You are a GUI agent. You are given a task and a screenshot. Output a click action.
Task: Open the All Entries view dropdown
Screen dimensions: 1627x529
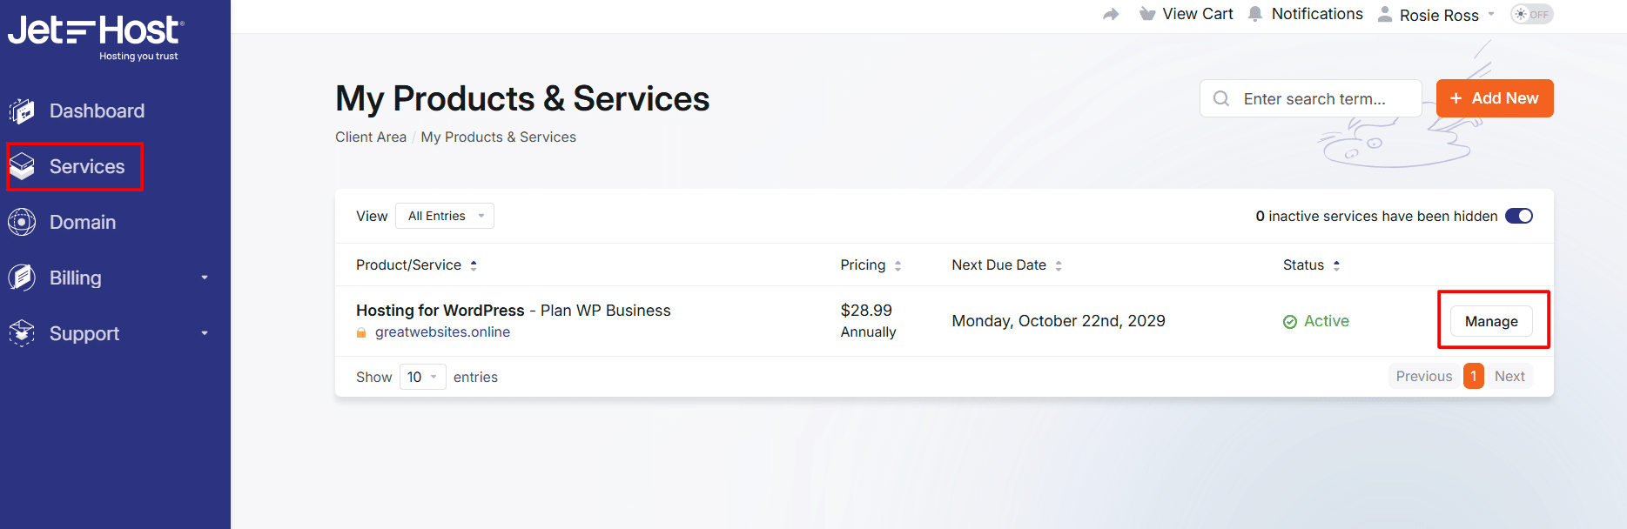tap(444, 215)
